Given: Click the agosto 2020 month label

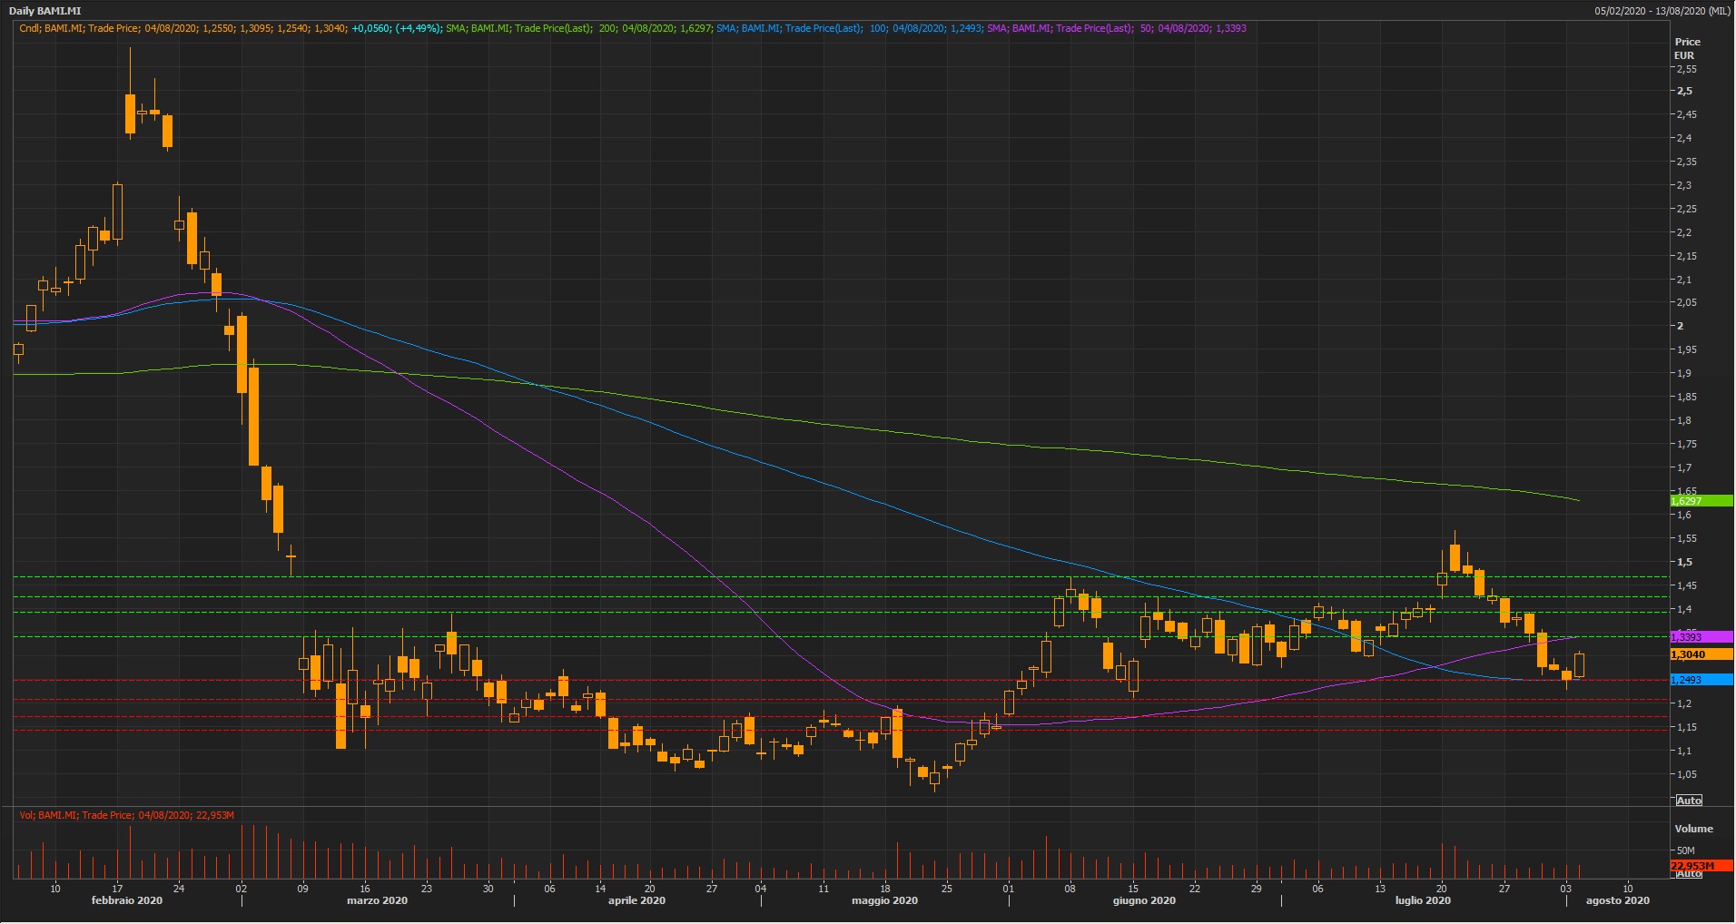Looking at the screenshot, I should coord(1617,900).
